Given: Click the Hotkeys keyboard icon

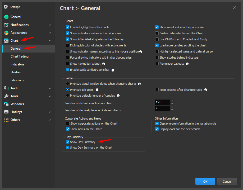Looking at the screenshot, I should 6,112.
